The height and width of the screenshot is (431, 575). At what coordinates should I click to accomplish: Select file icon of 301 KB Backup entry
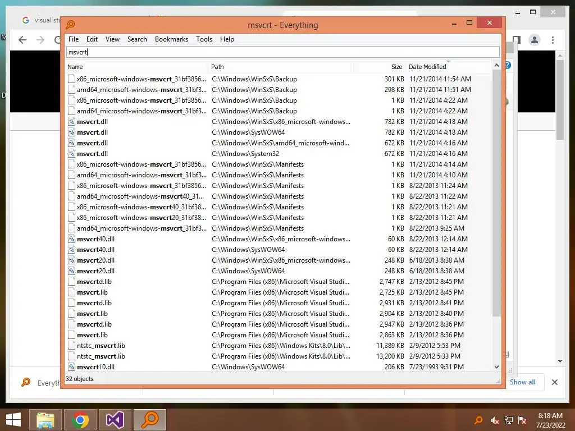coord(71,79)
